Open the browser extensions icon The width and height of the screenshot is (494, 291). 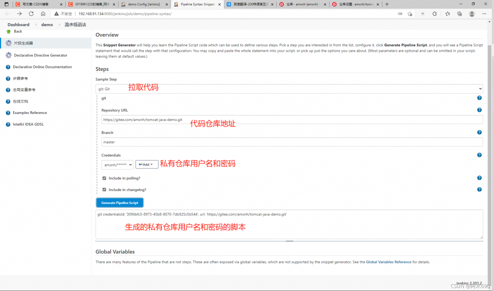pyautogui.click(x=435, y=14)
